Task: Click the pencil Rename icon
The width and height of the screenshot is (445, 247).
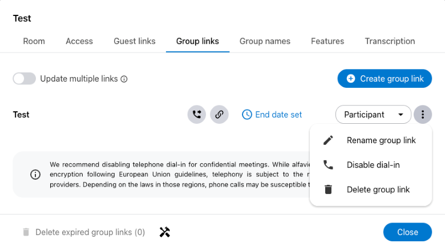Action: click(x=328, y=140)
